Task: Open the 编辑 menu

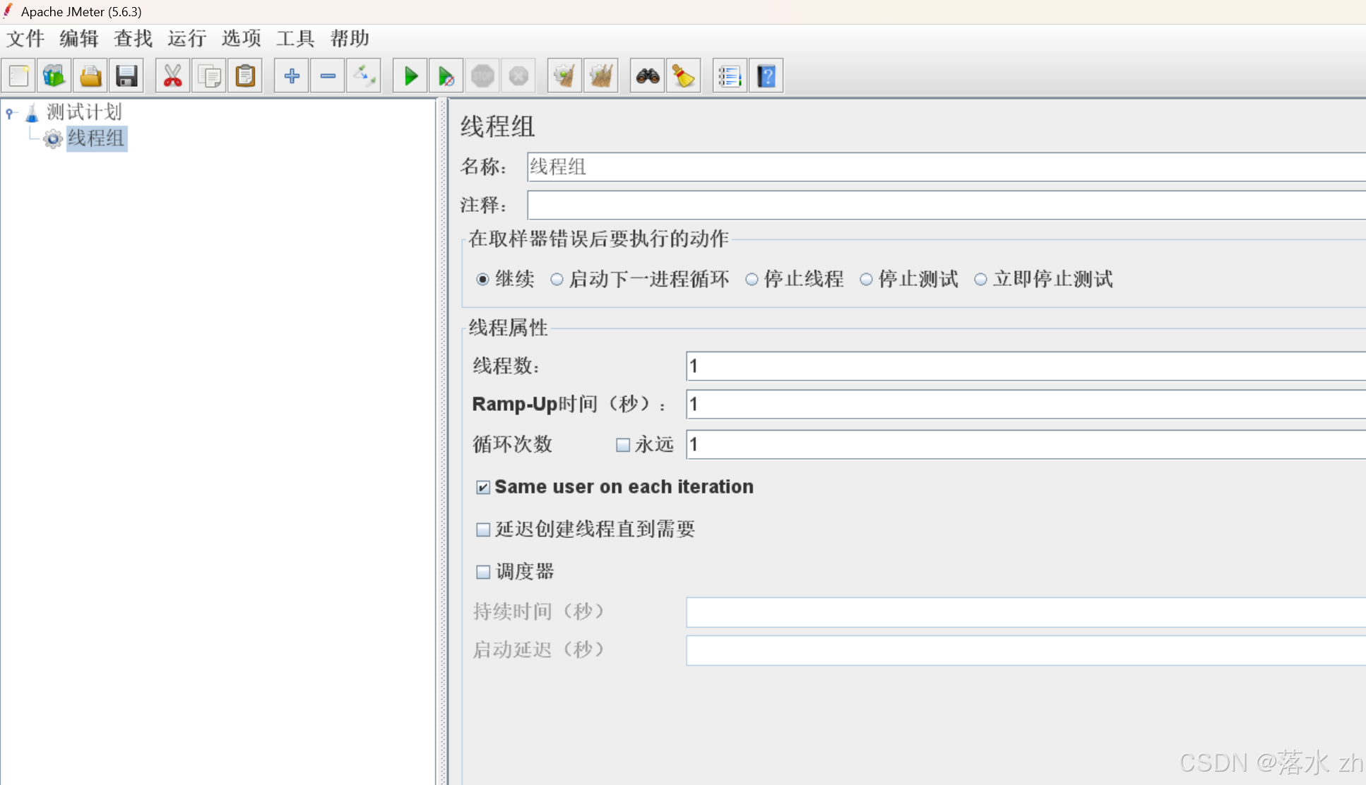Action: [79, 38]
